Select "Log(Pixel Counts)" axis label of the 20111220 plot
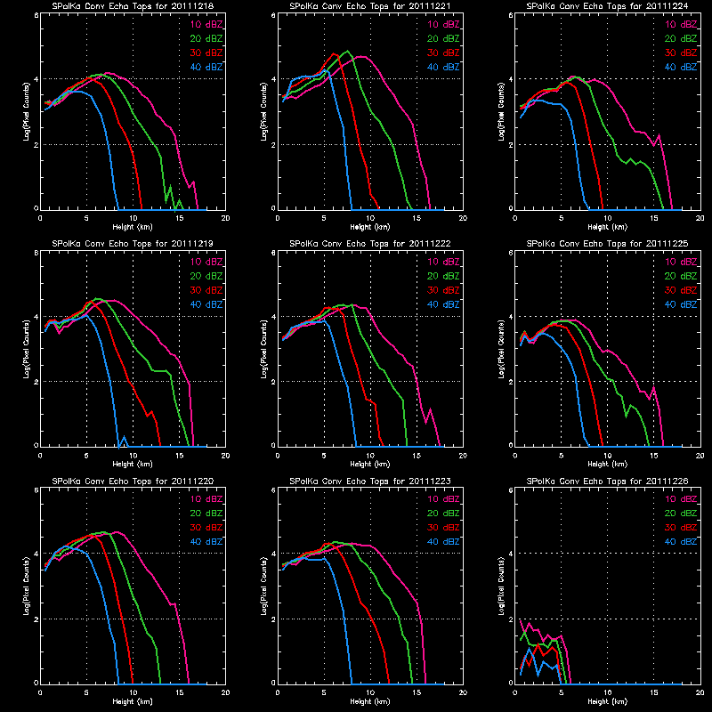The height and width of the screenshot is (712, 712). [27, 587]
